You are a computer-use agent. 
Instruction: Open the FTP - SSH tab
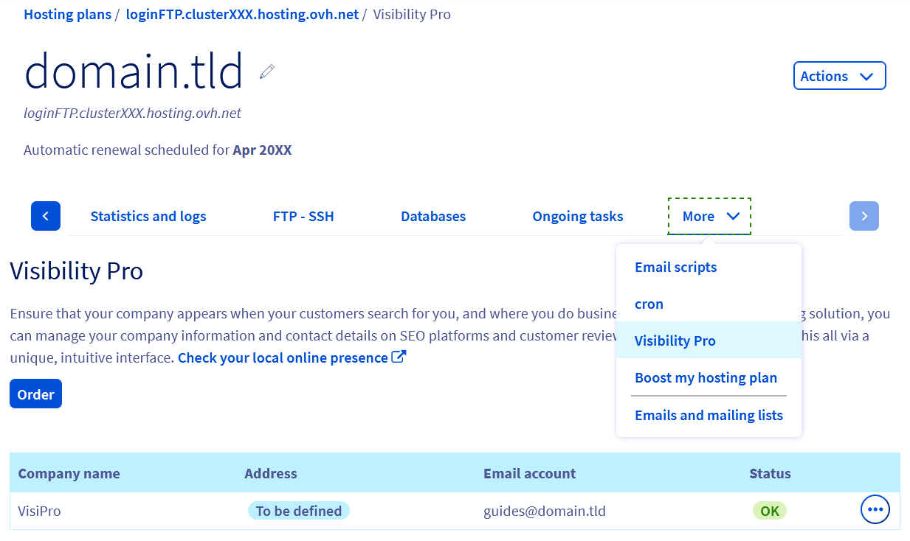click(303, 216)
